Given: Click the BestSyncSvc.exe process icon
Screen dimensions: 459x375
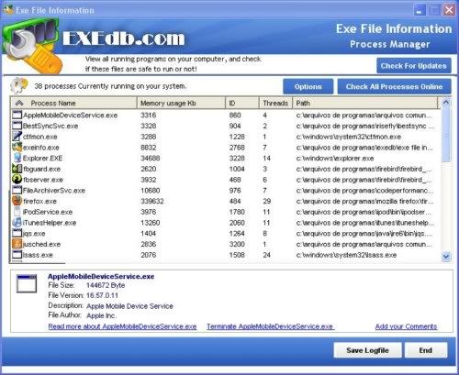Looking at the screenshot, I should pyautogui.click(x=17, y=126).
